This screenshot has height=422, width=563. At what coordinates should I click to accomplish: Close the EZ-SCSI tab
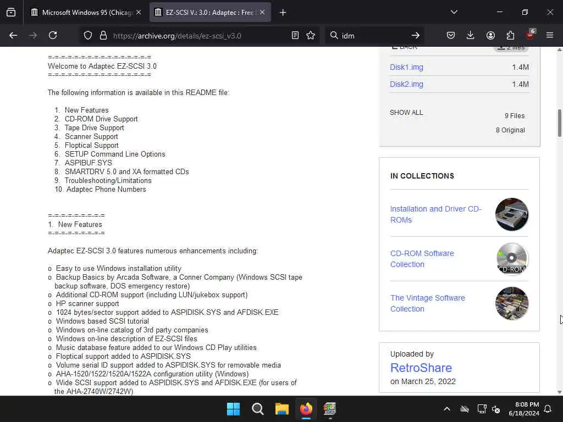[262, 12]
